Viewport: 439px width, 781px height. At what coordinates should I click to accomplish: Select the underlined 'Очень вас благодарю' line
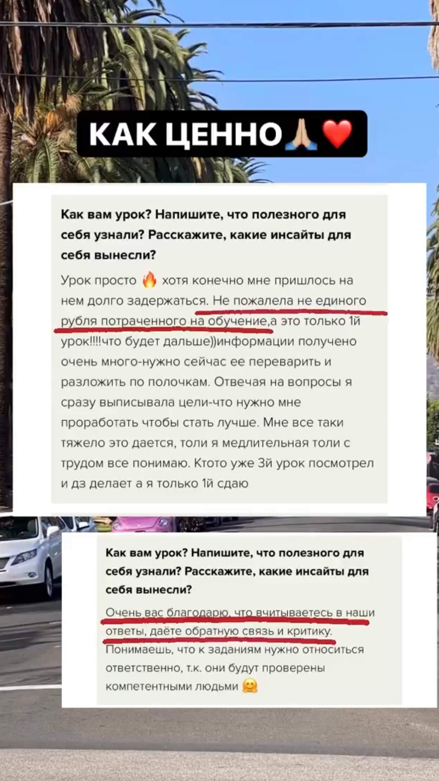click(240, 613)
